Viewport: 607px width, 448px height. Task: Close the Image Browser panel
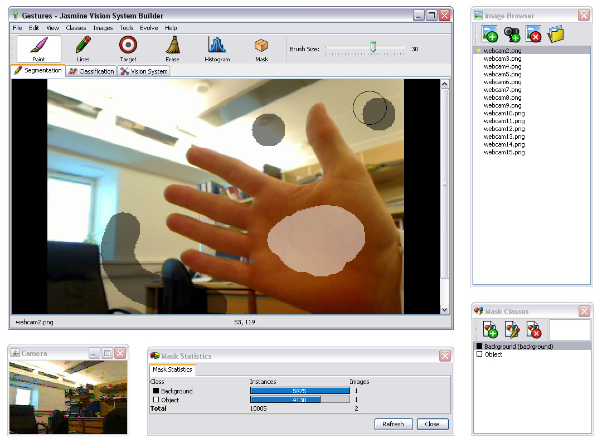click(584, 16)
